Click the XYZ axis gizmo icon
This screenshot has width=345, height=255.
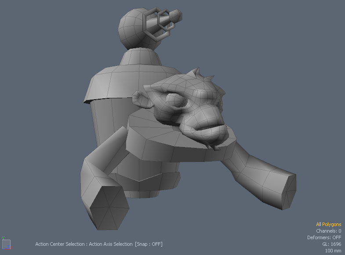7,243
